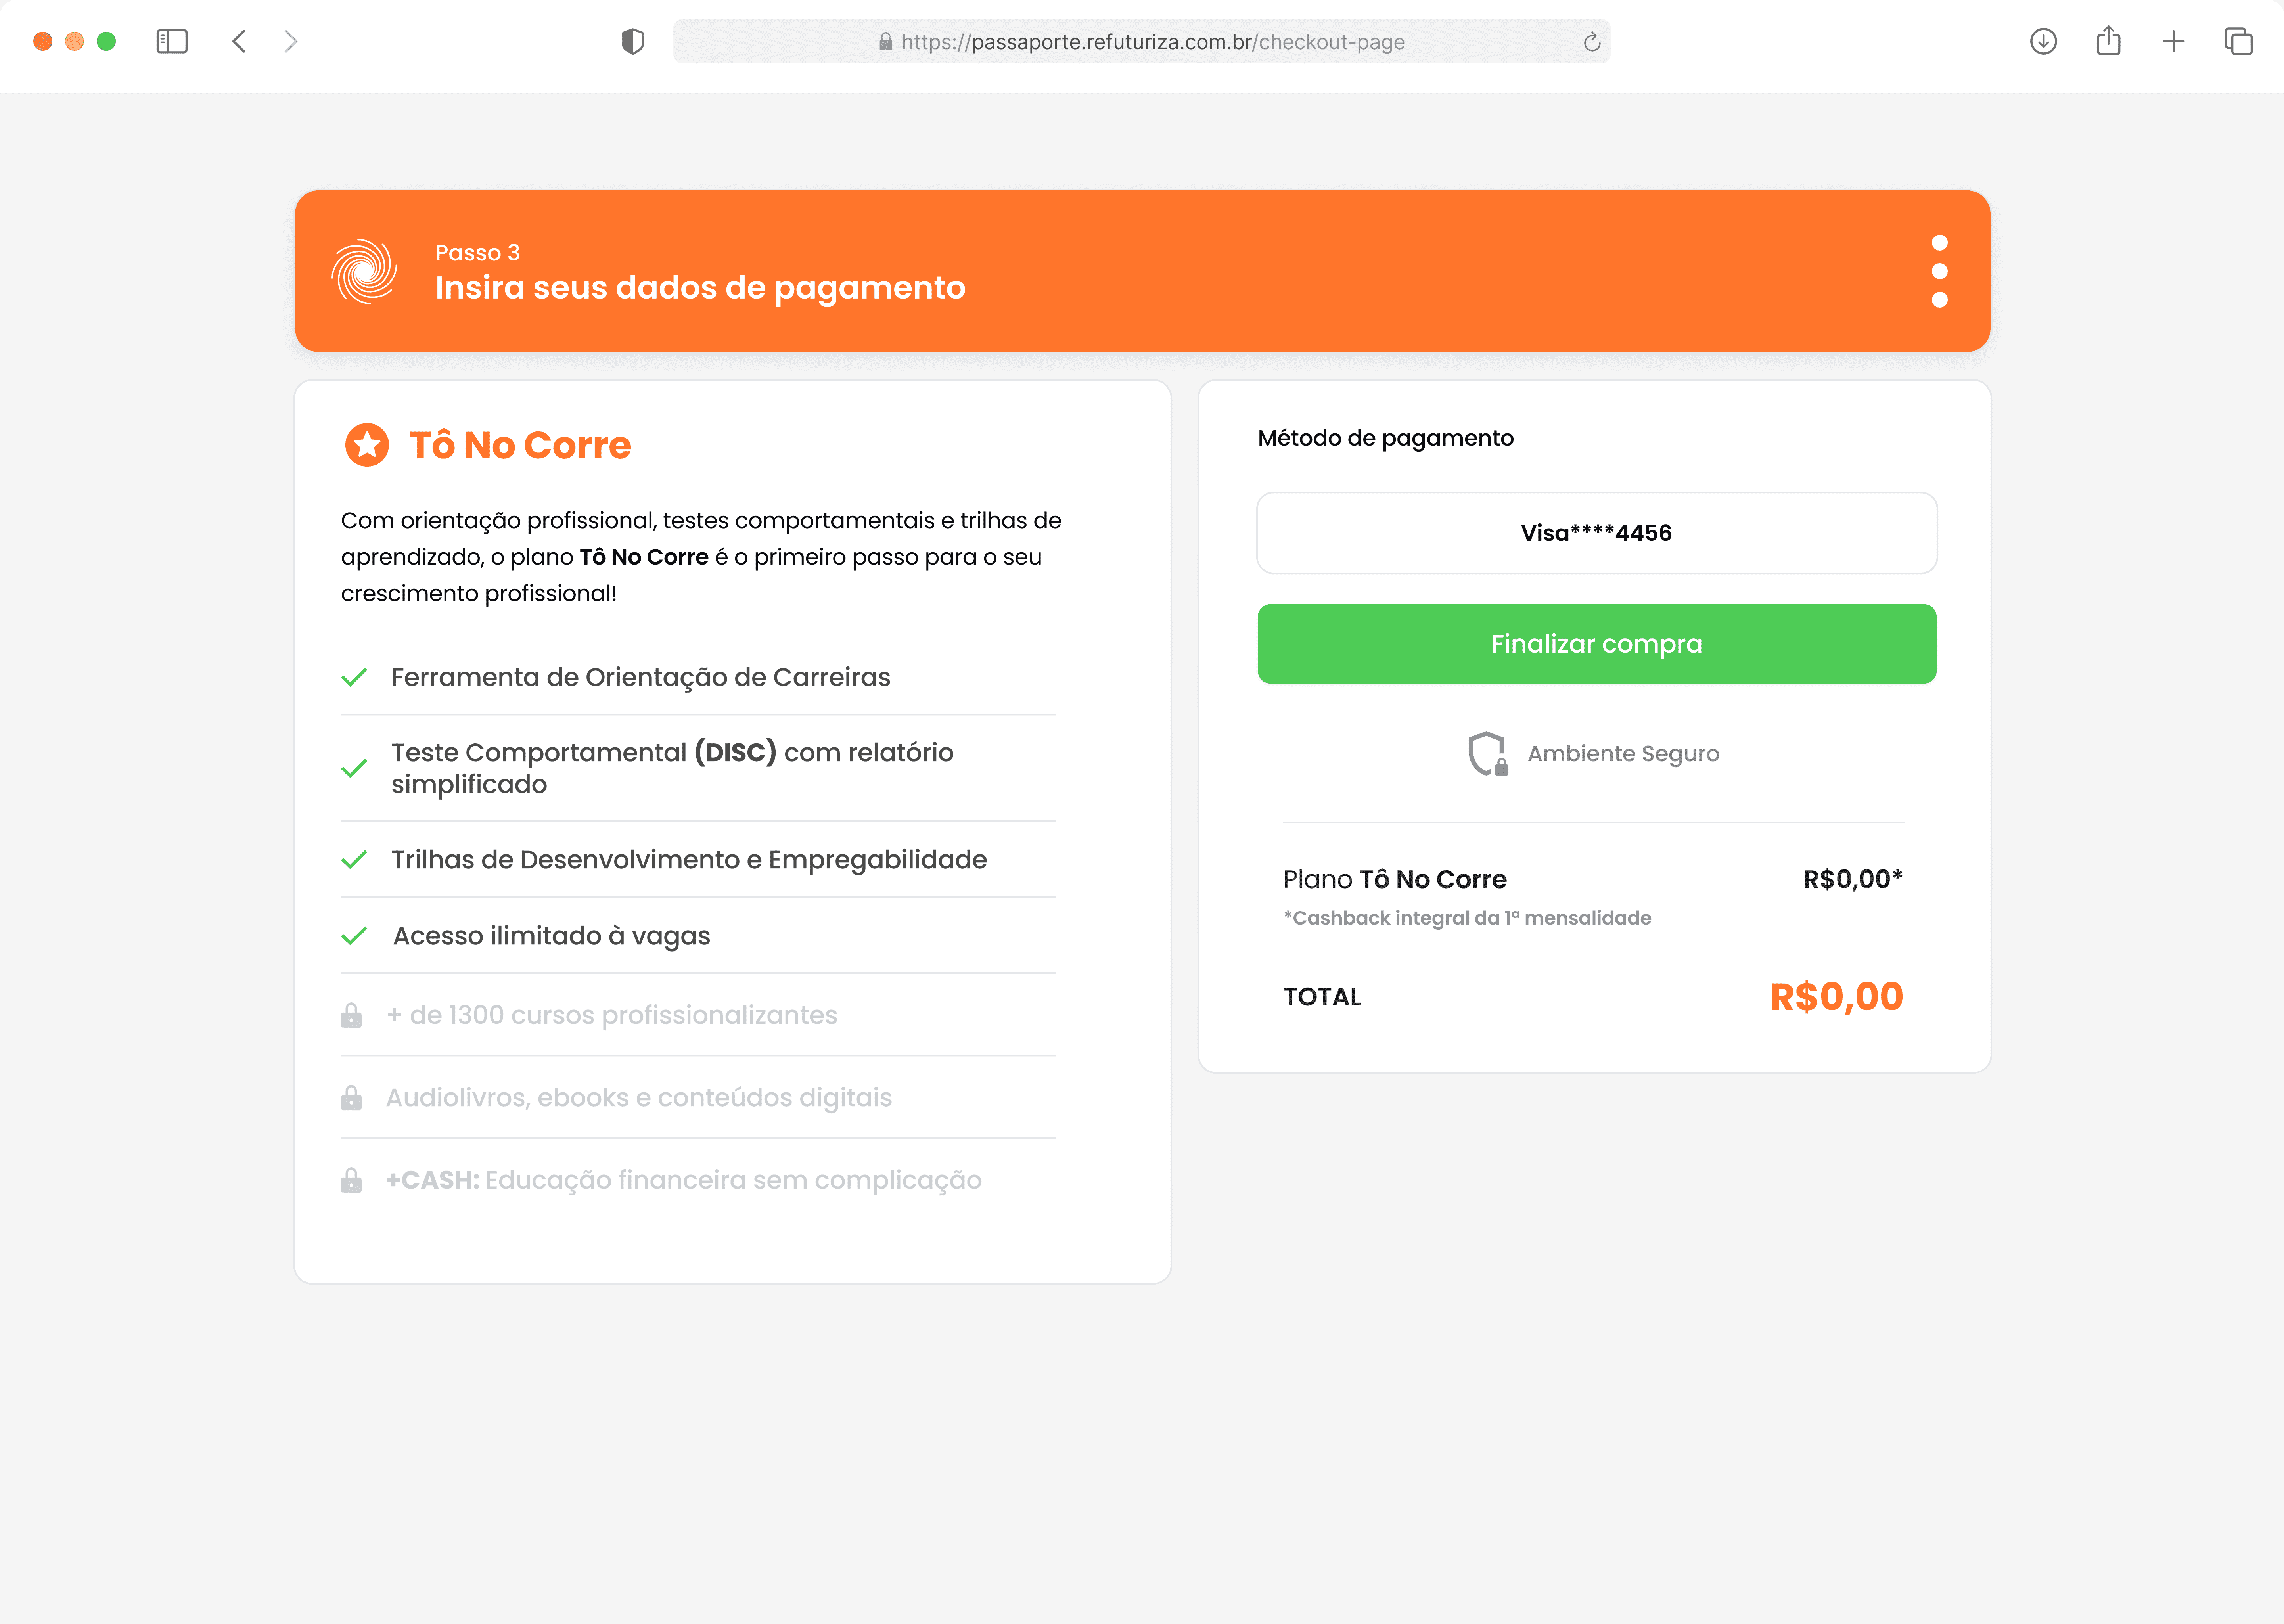Click the checkmark beside Trilhas de Desenvolvimento
The width and height of the screenshot is (2284, 1624).
tap(354, 859)
